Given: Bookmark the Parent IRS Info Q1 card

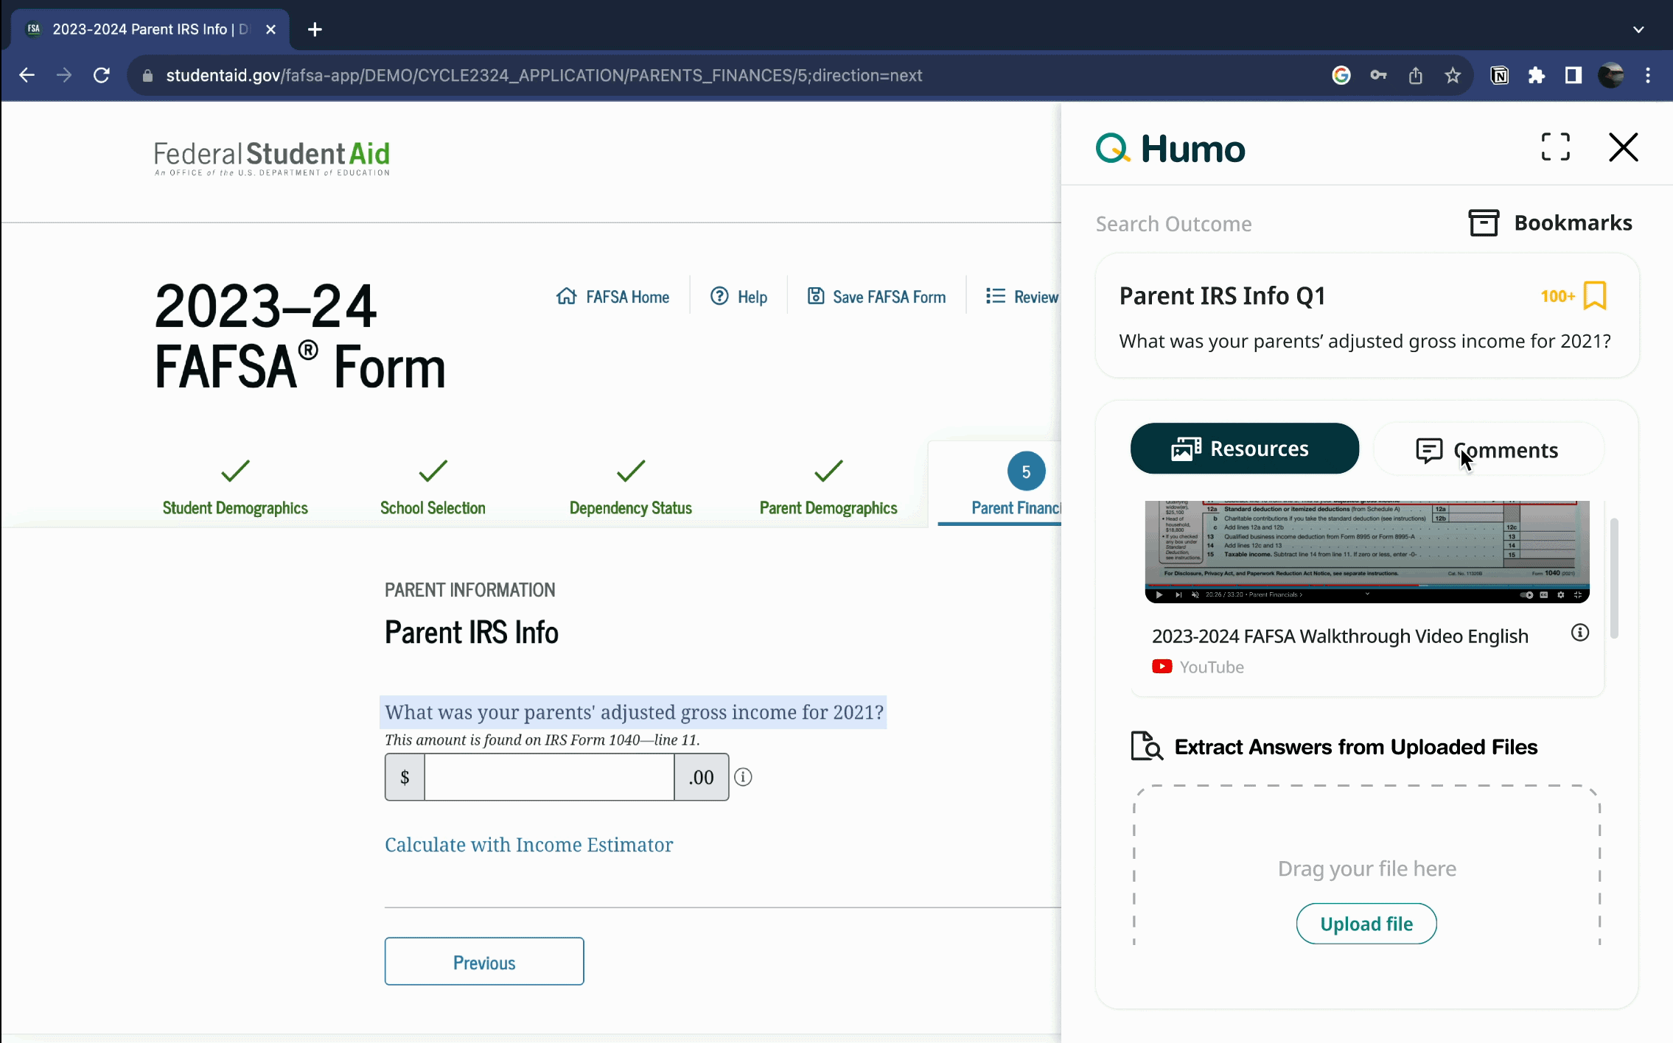Looking at the screenshot, I should click(1595, 296).
